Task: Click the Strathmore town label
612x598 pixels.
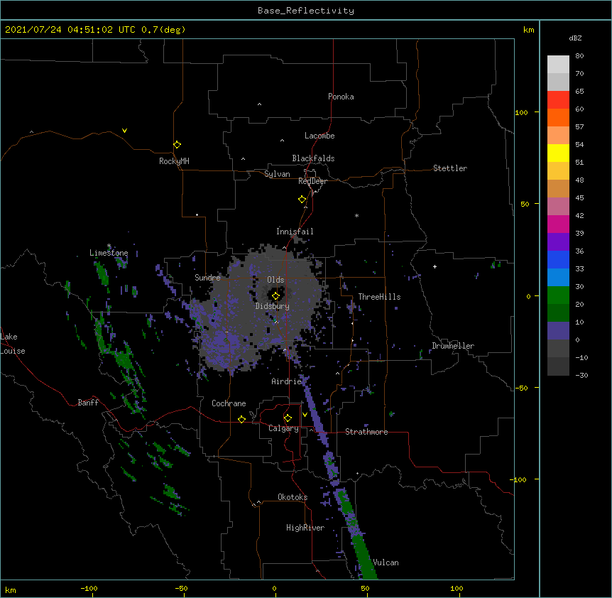Action: pyautogui.click(x=366, y=432)
